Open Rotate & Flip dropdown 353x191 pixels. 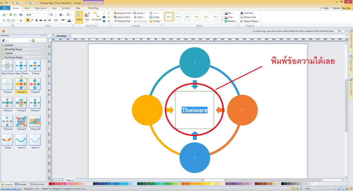coord(123,21)
